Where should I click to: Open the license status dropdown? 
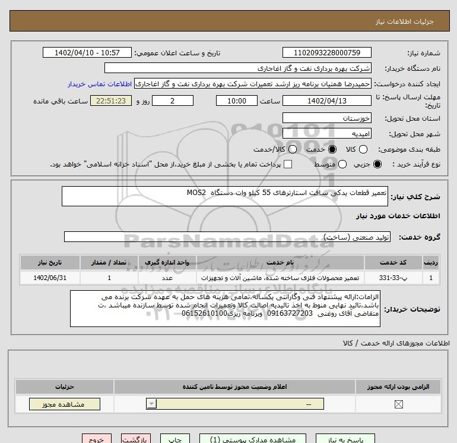tap(235, 404)
